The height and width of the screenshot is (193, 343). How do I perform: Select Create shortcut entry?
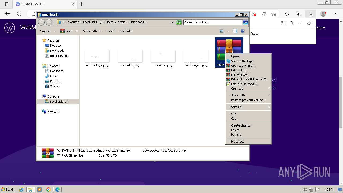[248, 125]
